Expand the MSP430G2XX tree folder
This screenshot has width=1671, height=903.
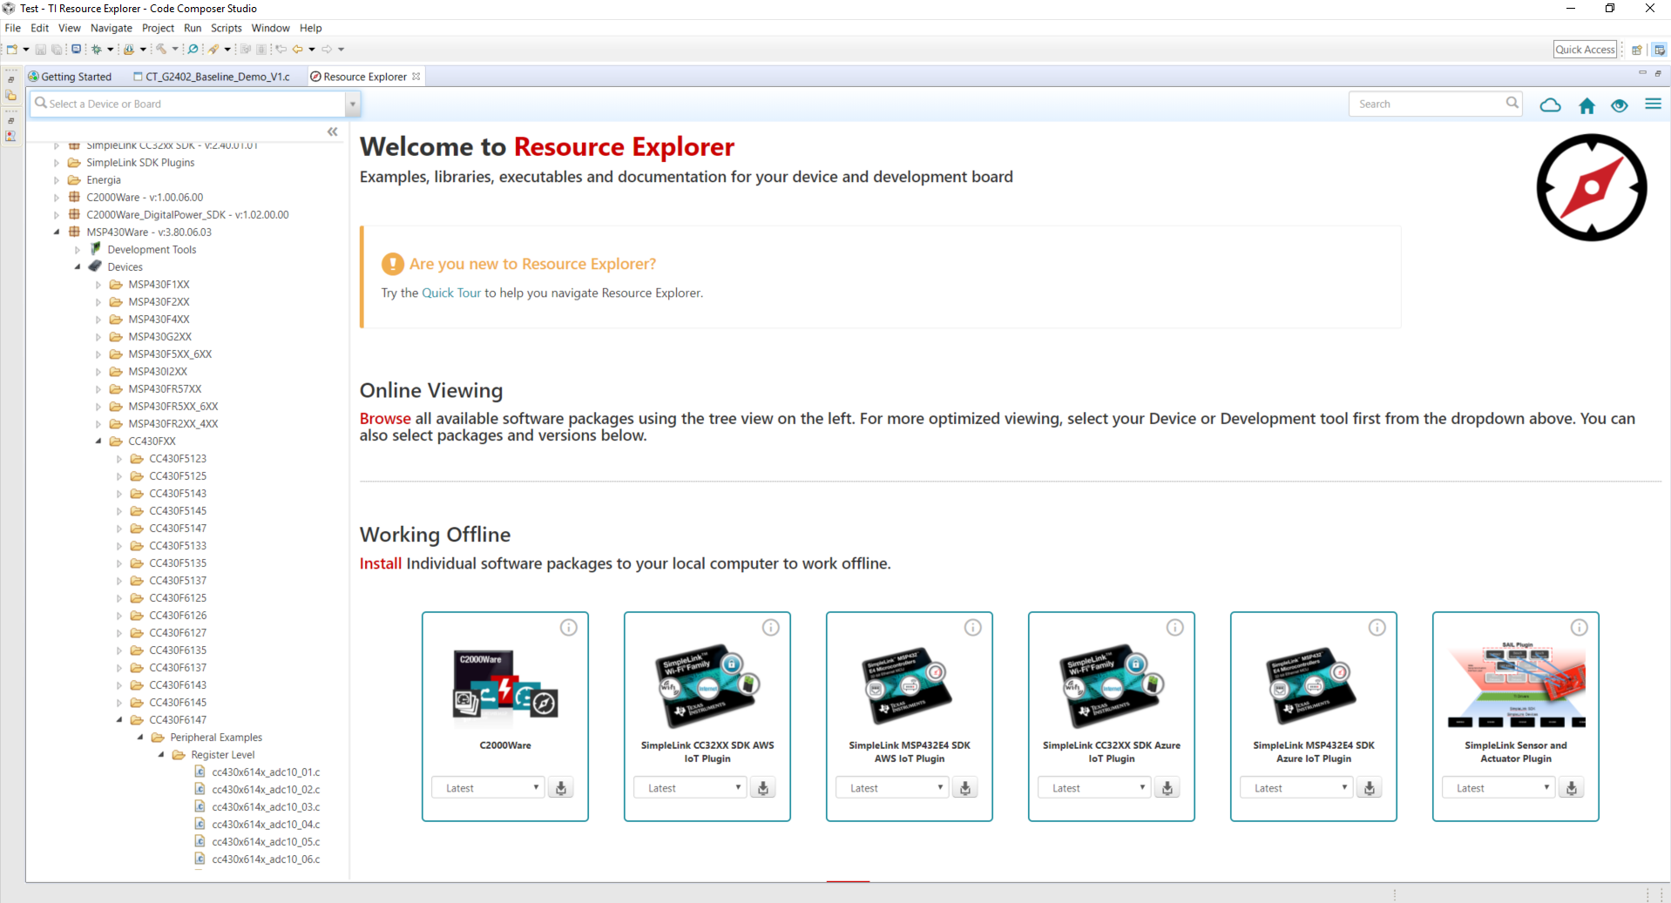tap(98, 337)
